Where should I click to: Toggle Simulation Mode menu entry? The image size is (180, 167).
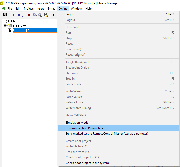77,123
